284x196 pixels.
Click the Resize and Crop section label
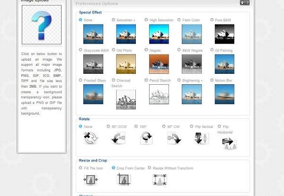pos(93,160)
